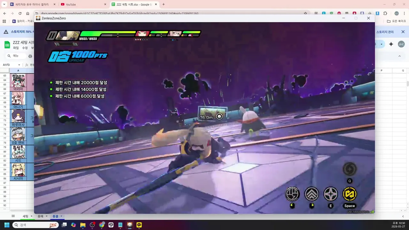The height and width of the screenshot is (230, 409).
Task: Open the 종결 sheet tab dropdown arrow
Action: tap(61, 216)
